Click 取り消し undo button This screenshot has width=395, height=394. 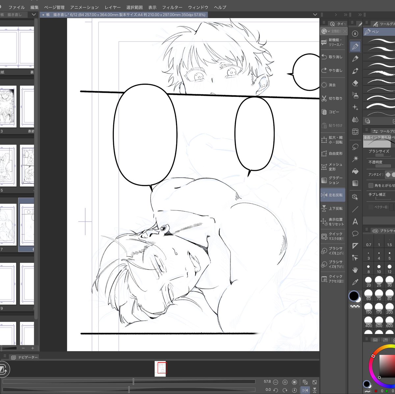(x=333, y=57)
